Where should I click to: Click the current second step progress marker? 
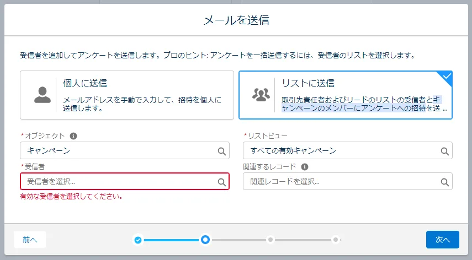[x=205, y=240]
